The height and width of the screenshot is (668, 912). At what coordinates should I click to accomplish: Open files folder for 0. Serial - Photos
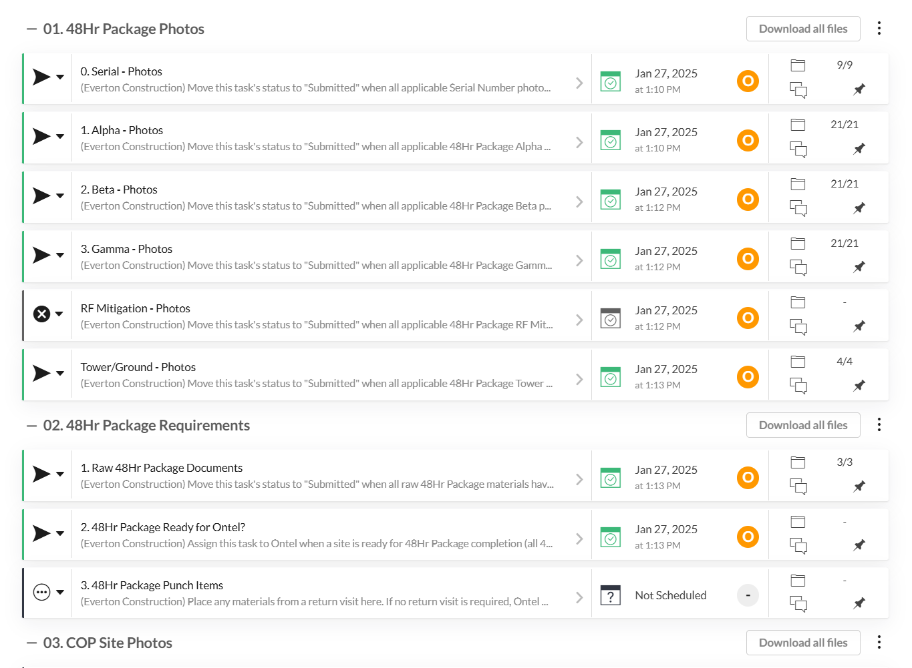tap(798, 65)
